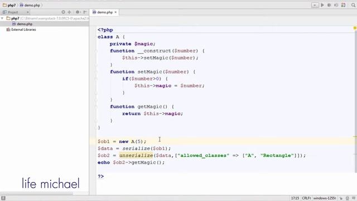Open the run configuration dropdown box
Screen dimensions: 357x201
tap(315, 5)
